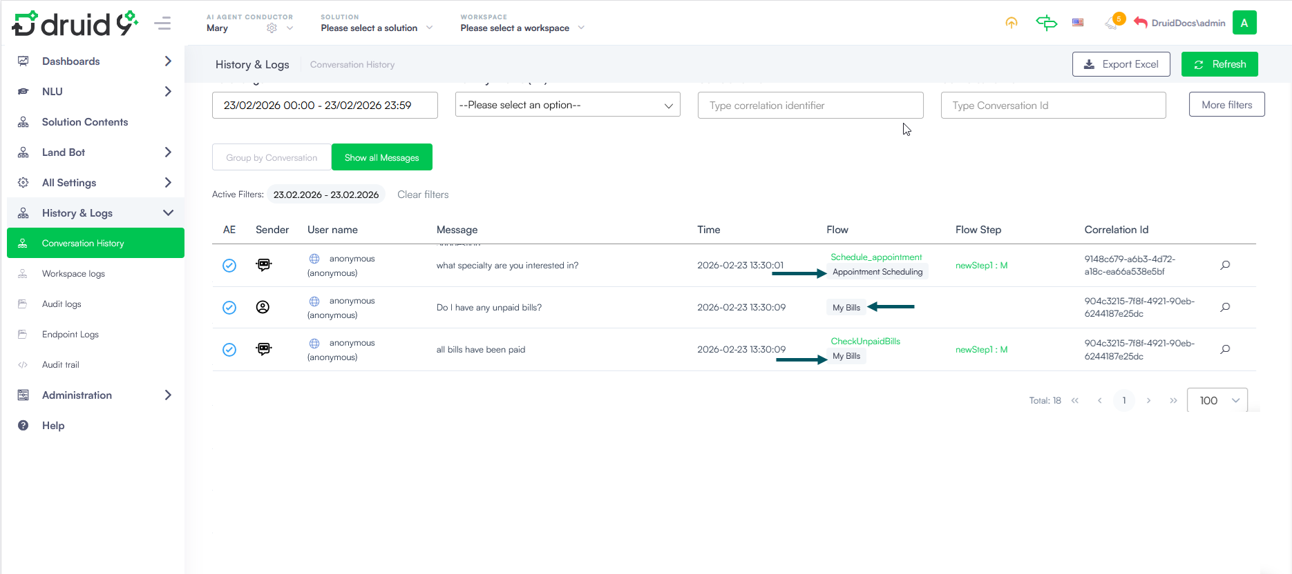Click the orange publish upload icon

click(x=1011, y=23)
